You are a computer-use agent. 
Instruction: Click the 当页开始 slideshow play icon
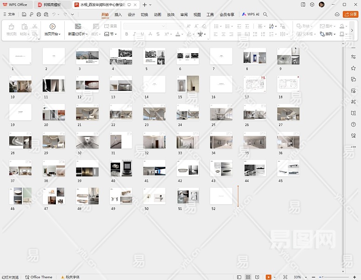point(52,27)
